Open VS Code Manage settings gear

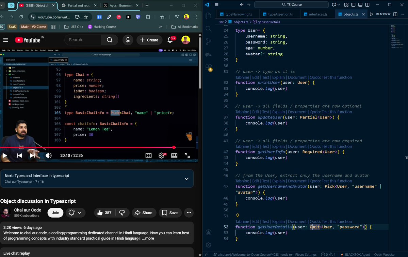point(208,245)
